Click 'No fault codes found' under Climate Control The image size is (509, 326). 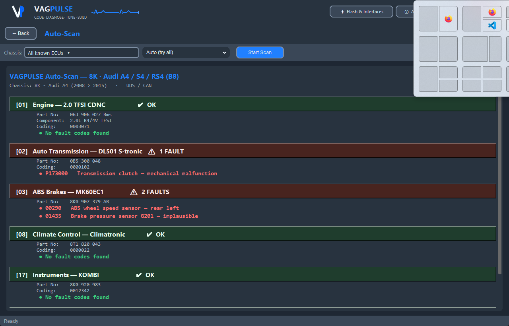tap(74, 257)
